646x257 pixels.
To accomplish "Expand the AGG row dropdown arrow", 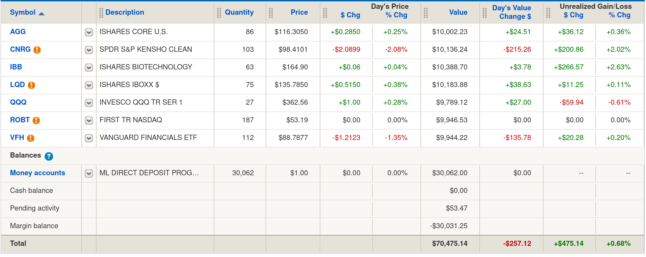I will [89, 32].
